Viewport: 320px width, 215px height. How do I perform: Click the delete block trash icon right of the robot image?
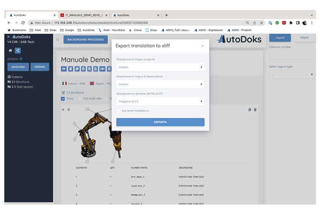coord(255,110)
